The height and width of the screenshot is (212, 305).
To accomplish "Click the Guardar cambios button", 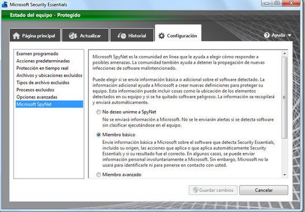I will click(213, 190).
